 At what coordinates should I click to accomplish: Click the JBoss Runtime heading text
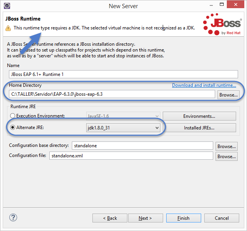[23, 19]
